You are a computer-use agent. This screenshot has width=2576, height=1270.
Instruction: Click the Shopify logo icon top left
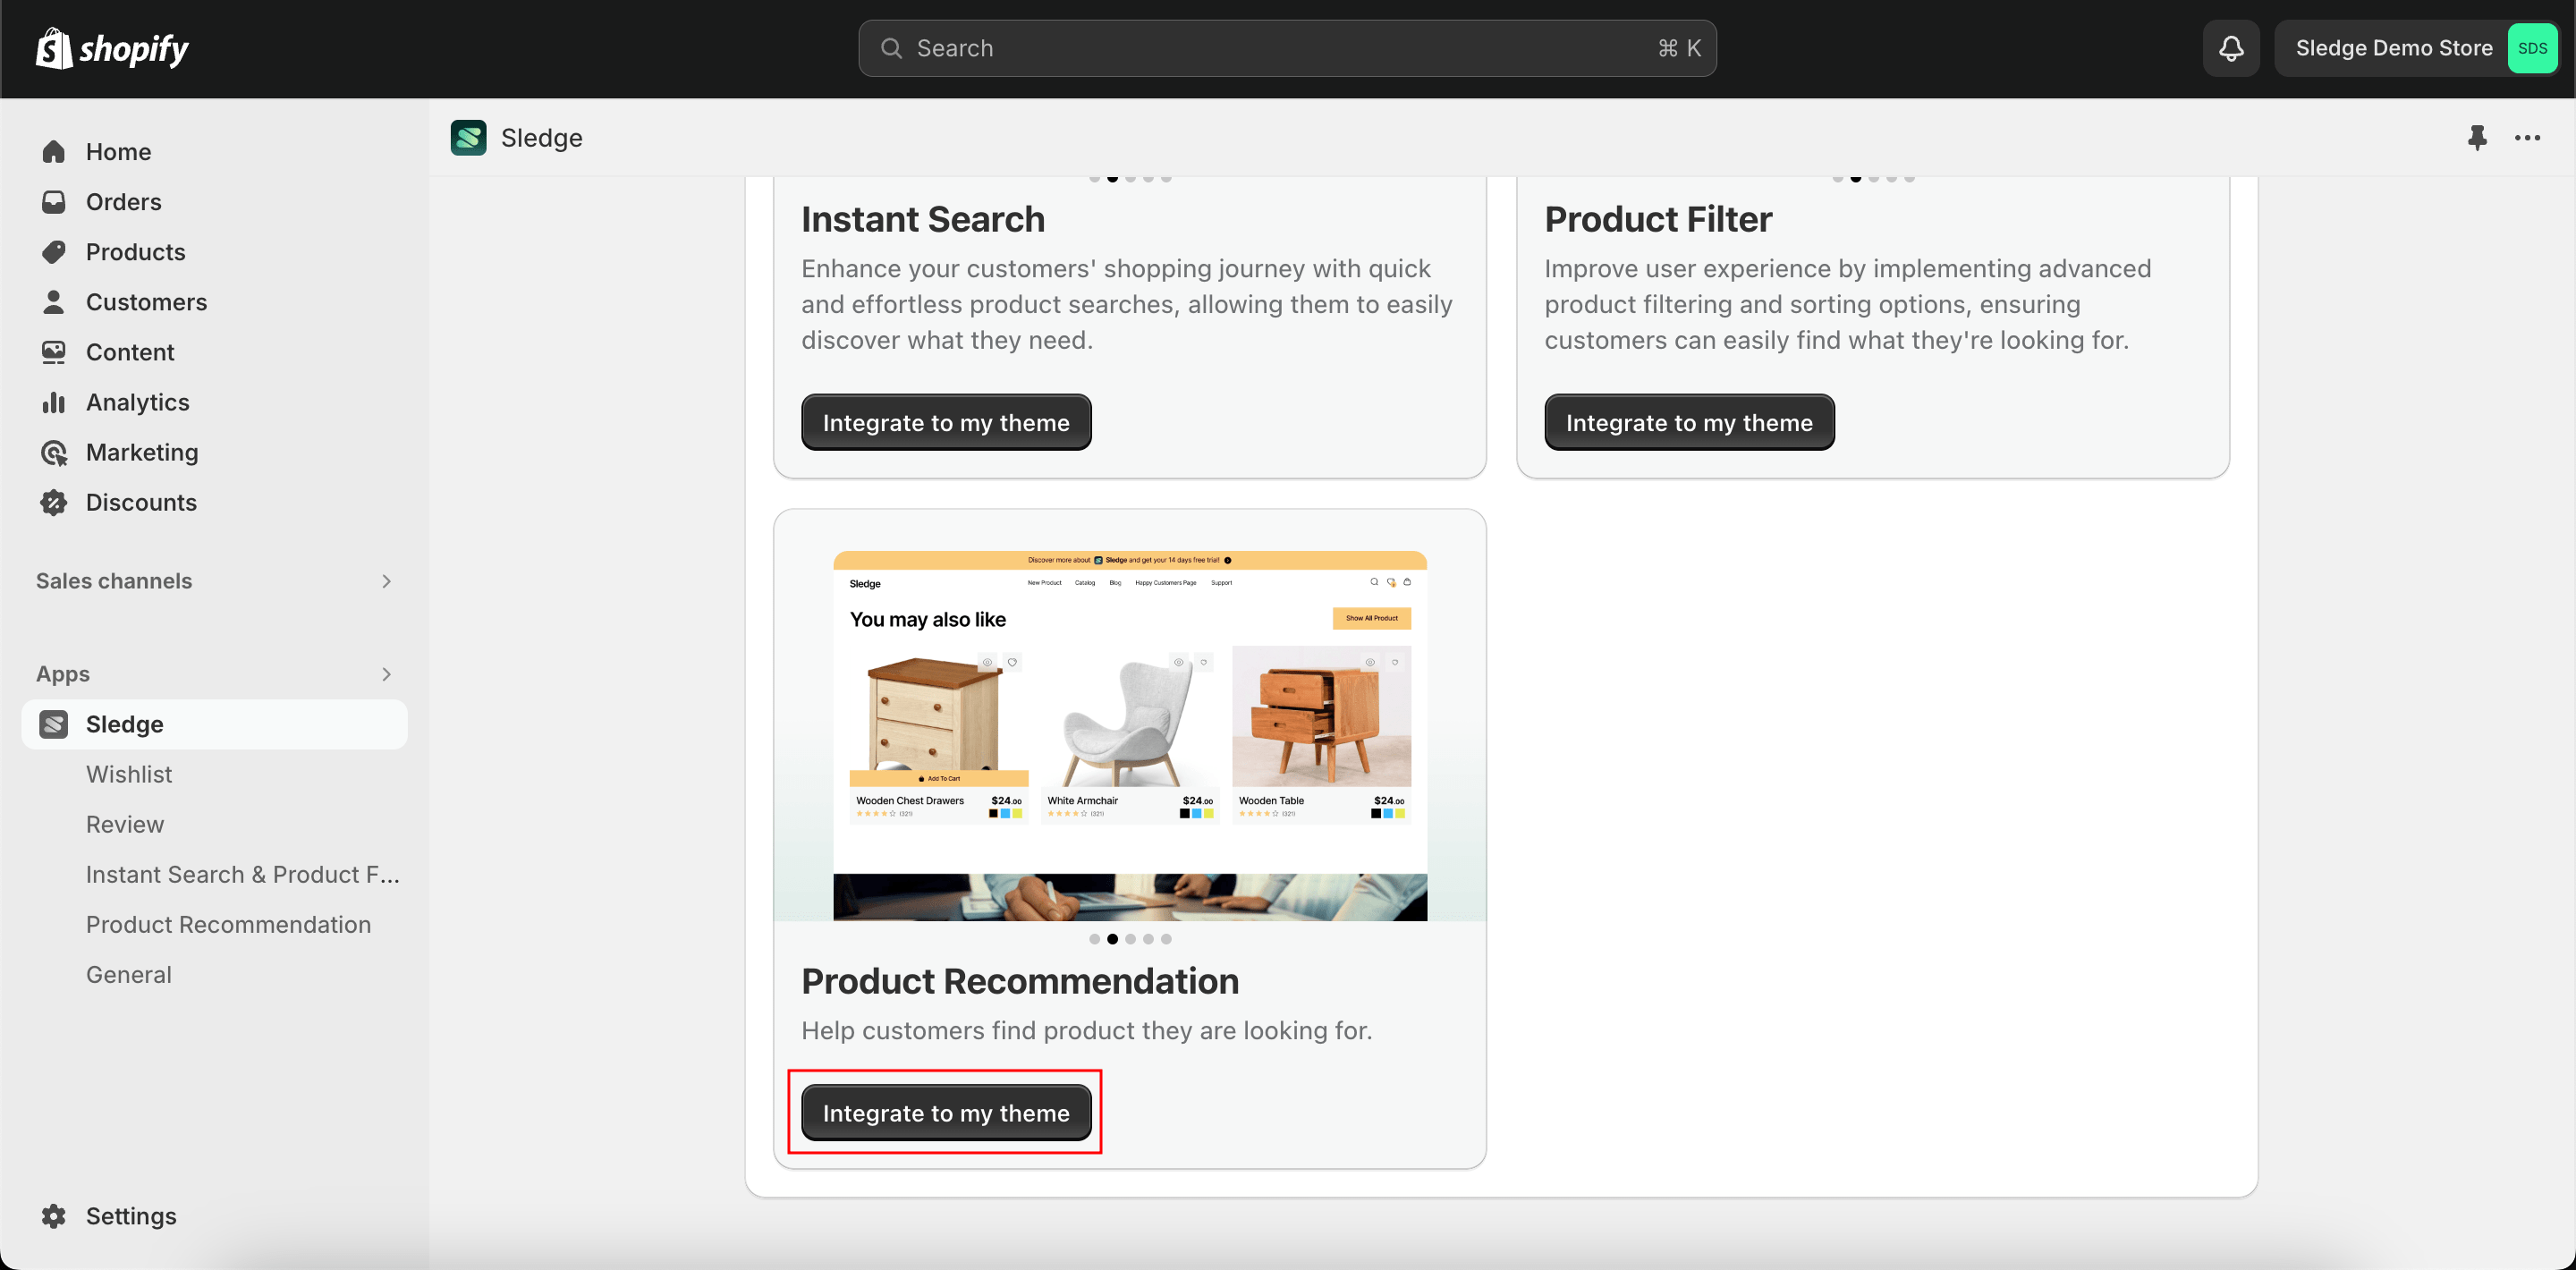pyautogui.click(x=53, y=46)
